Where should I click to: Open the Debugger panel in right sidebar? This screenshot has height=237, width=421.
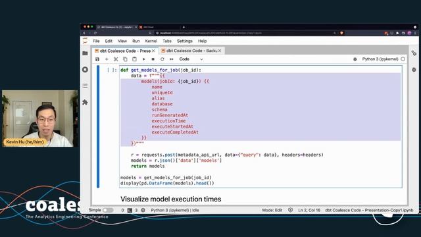click(414, 70)
